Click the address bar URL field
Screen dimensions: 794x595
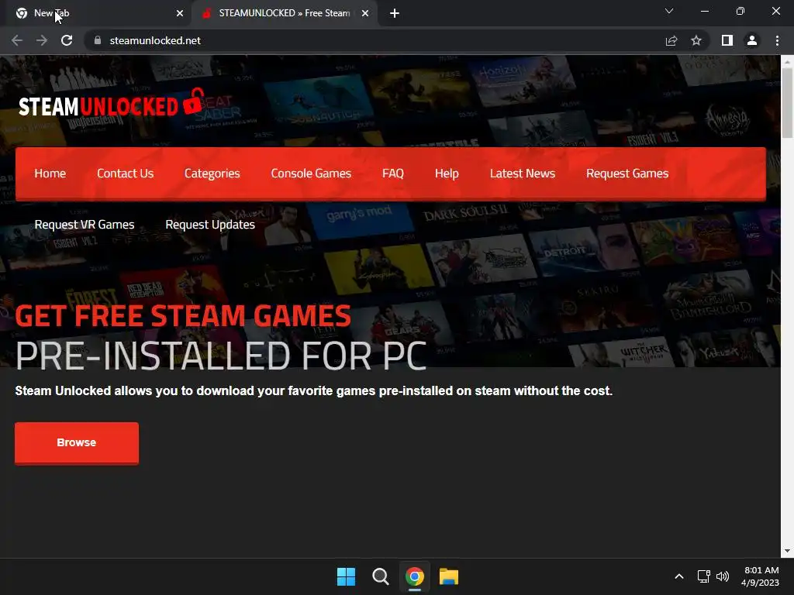(375, 40)
